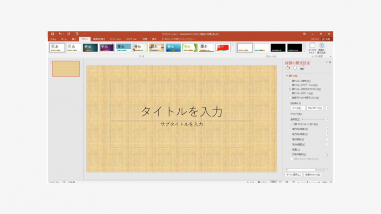The height and width of the screenshot is (214, 381).
Task: Click the クリップボード(C) button
Action: point(315,108)
